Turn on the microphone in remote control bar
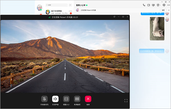The image size is (171, 109). pyautogui.click(x=44, y=99)
